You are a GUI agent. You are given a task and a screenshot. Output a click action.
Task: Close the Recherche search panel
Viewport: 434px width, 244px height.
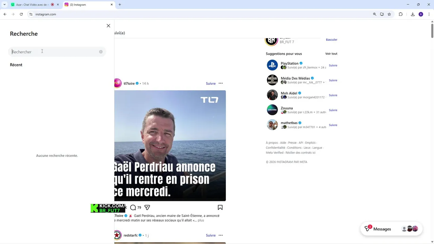coord(108,26)
